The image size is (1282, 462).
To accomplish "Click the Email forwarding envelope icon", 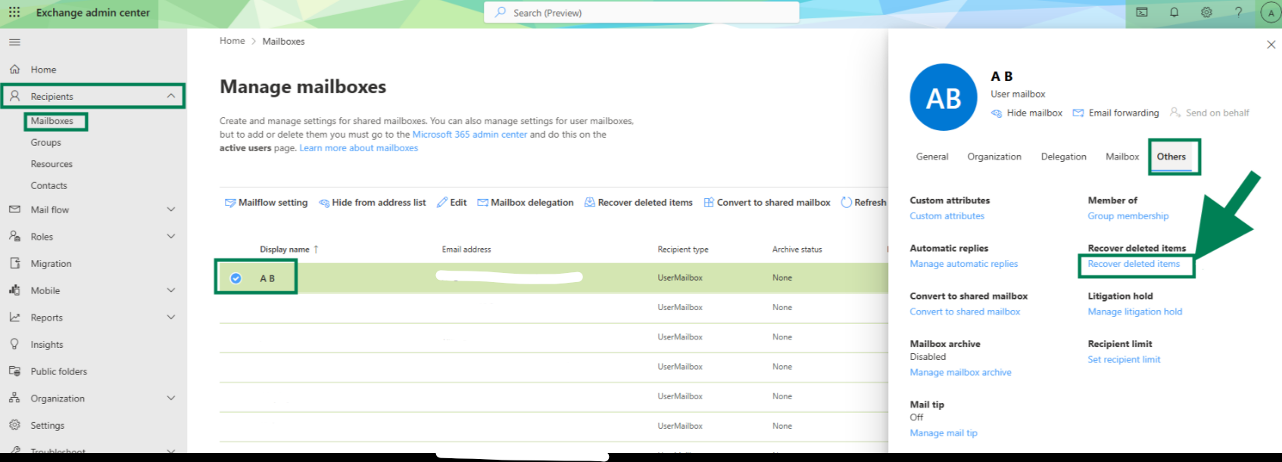I will pyautogui.click(x=1078, y=113).
